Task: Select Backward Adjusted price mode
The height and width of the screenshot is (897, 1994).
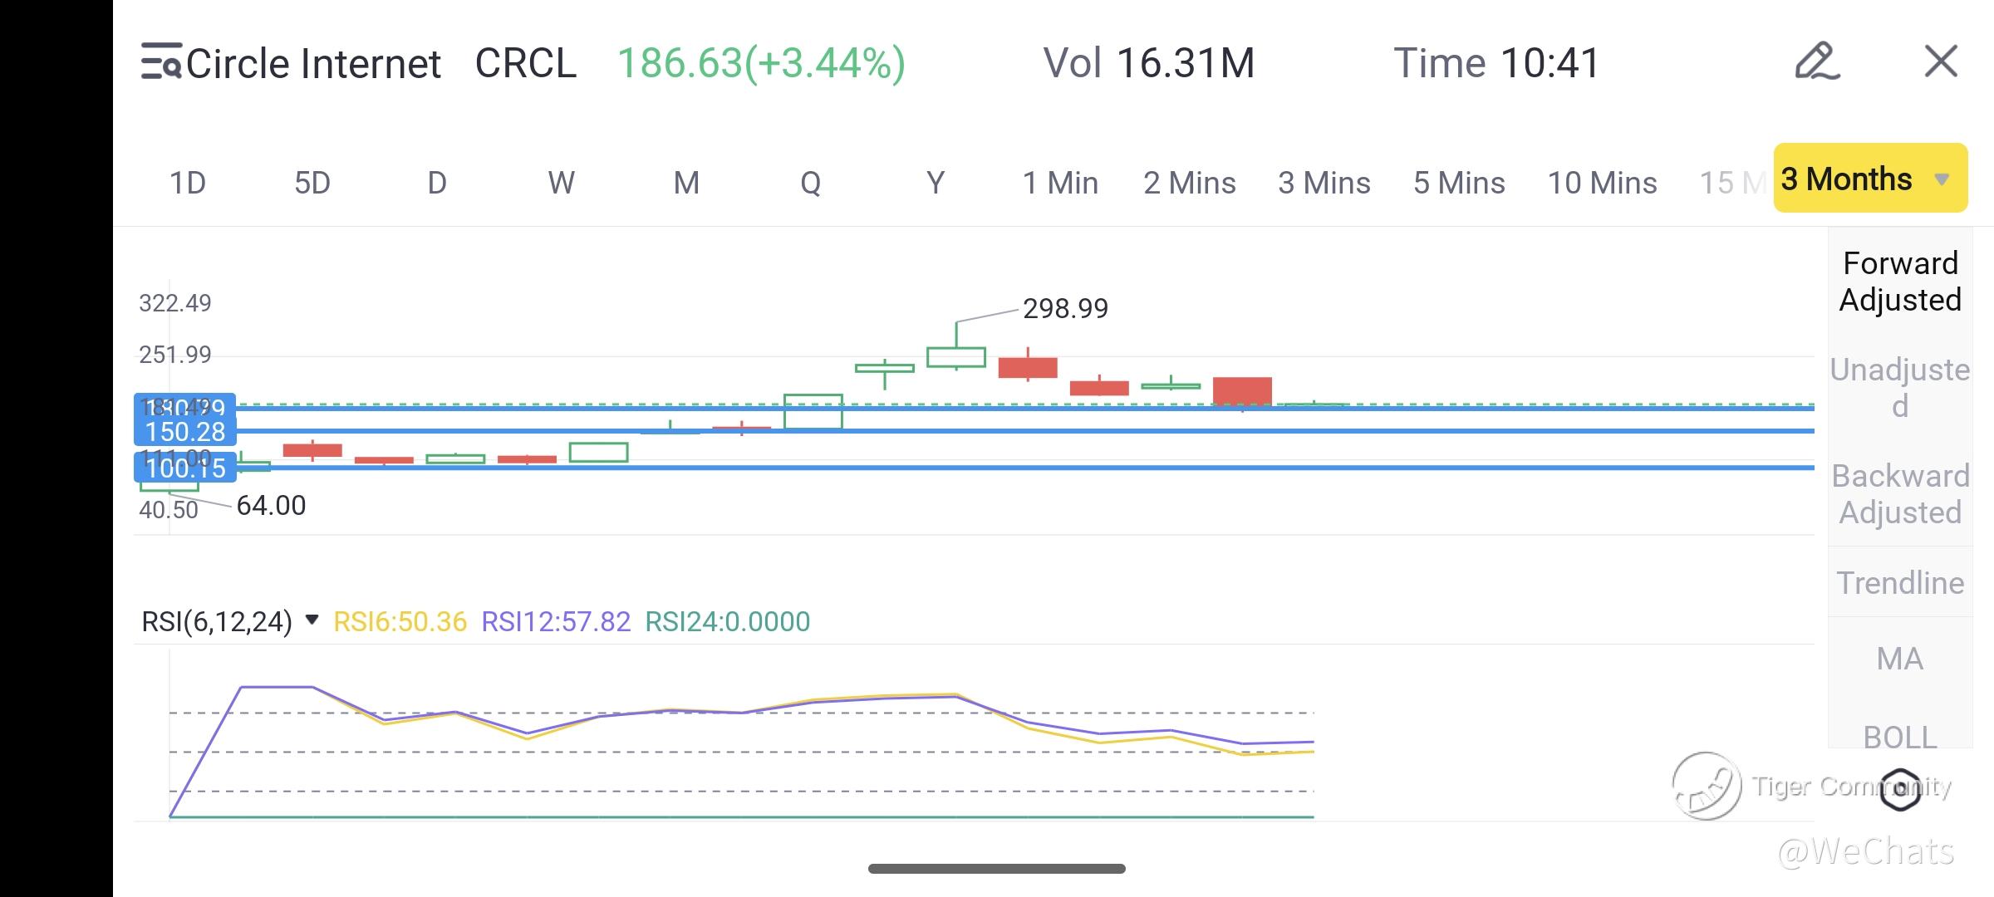Action: click(1900, 493)
